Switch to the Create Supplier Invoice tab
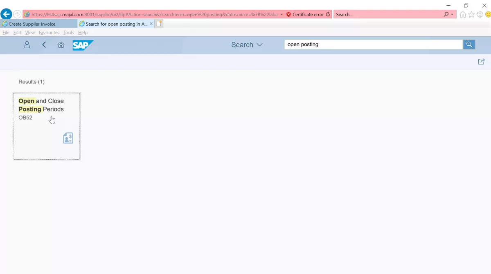The width and height of the screenshot is (491, 274). (x=38, y=24)
